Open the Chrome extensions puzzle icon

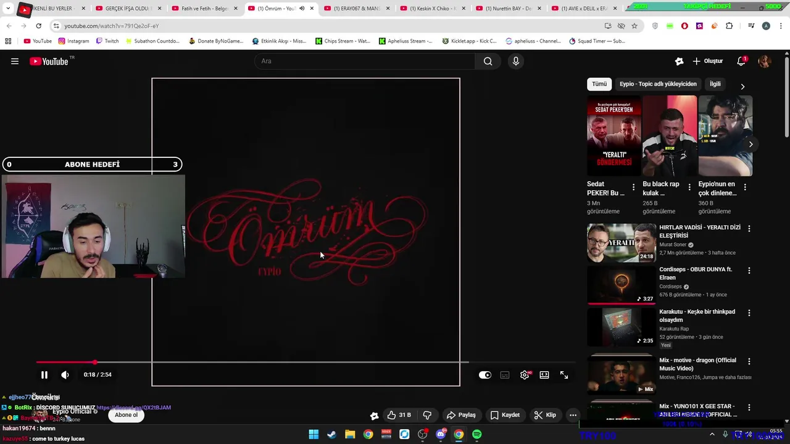729,26
